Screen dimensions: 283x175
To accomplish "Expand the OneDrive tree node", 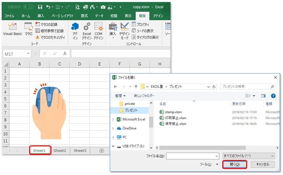I will point(113,128).
